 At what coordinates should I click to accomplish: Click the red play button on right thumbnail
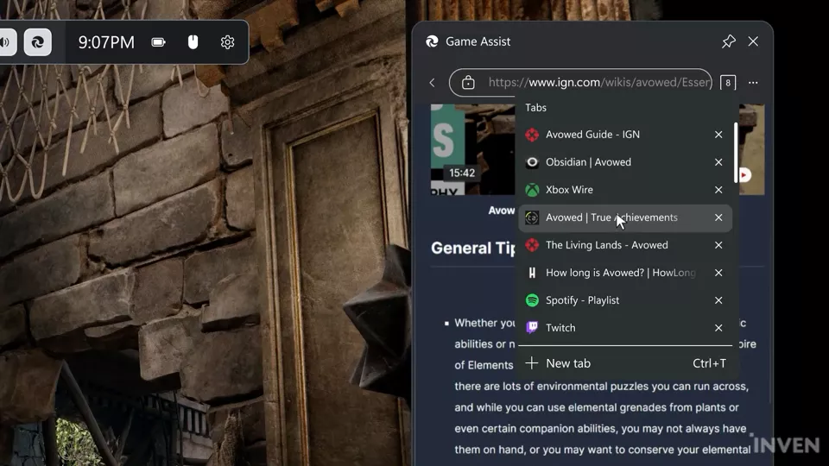pyautogui.click(x=745, y=175)
